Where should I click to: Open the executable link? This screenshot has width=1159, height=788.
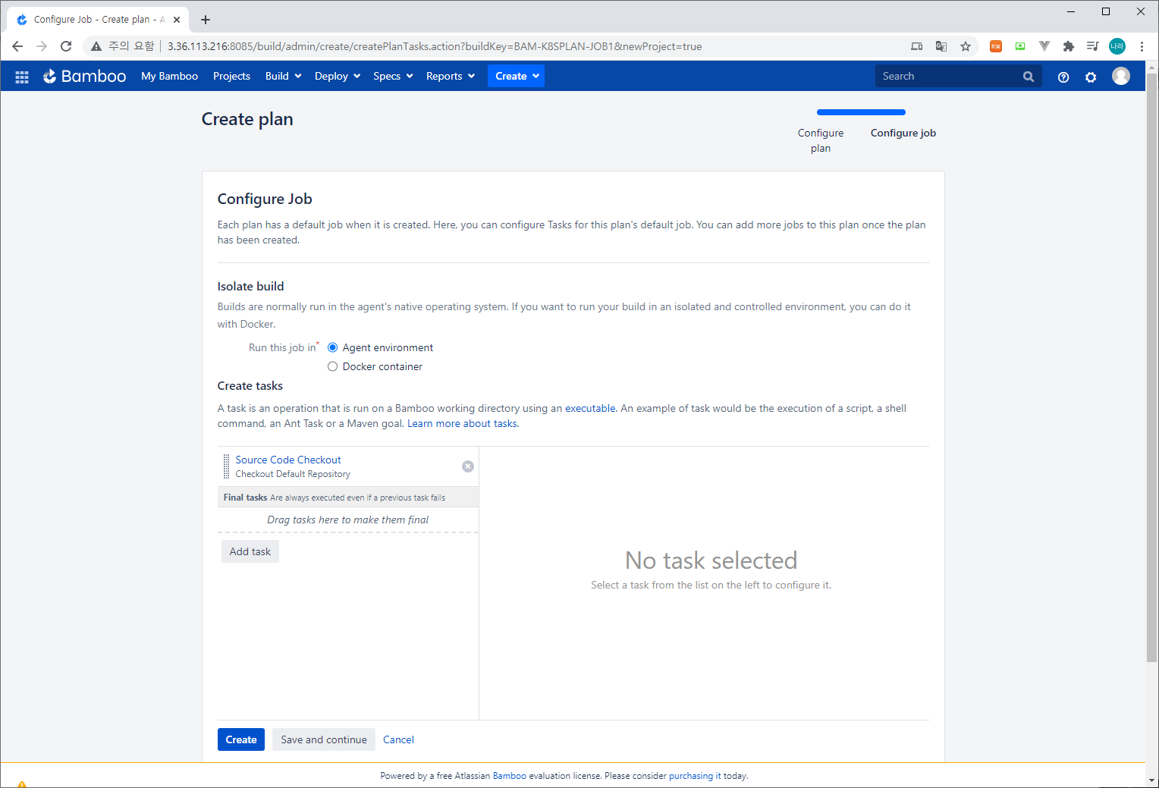click(590, 408)
